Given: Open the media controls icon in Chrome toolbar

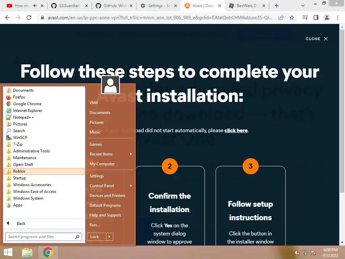Looking at the screenshot, I should pos(305,18).
